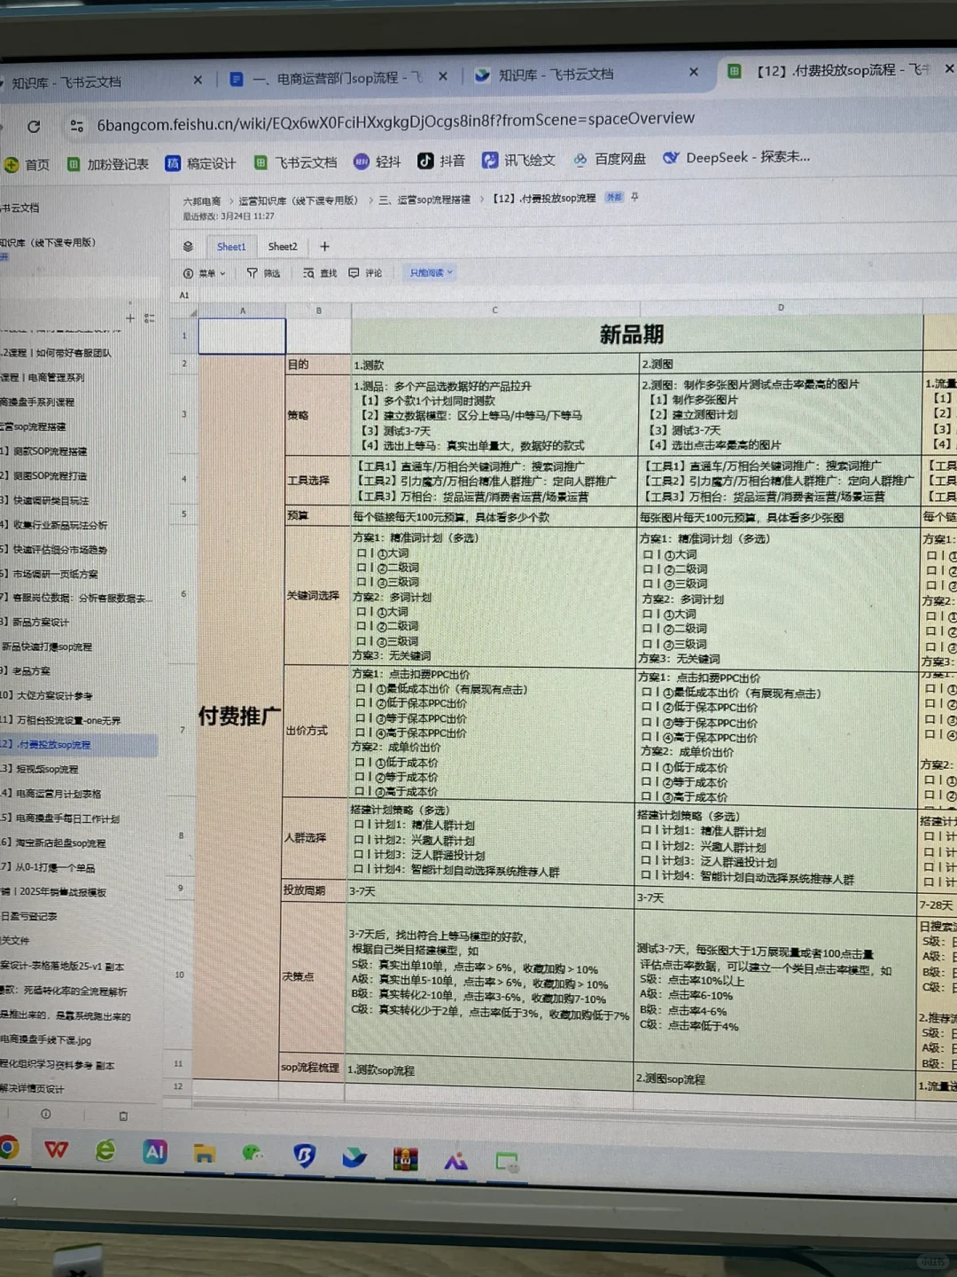Select the empty cell A1
The height and width of the screenshot is (1277, 957).
[242, 336]
